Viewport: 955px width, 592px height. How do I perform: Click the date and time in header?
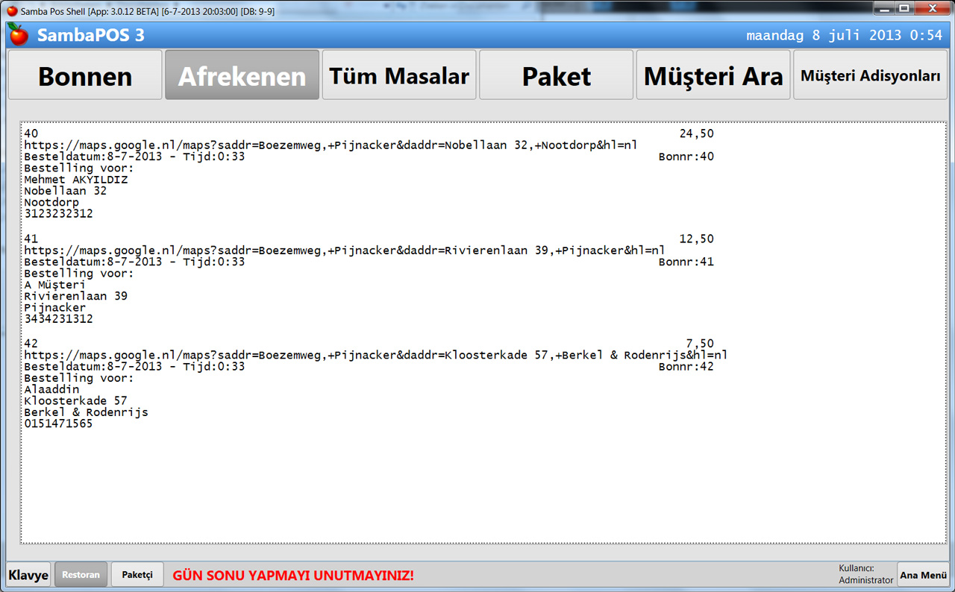844,35
